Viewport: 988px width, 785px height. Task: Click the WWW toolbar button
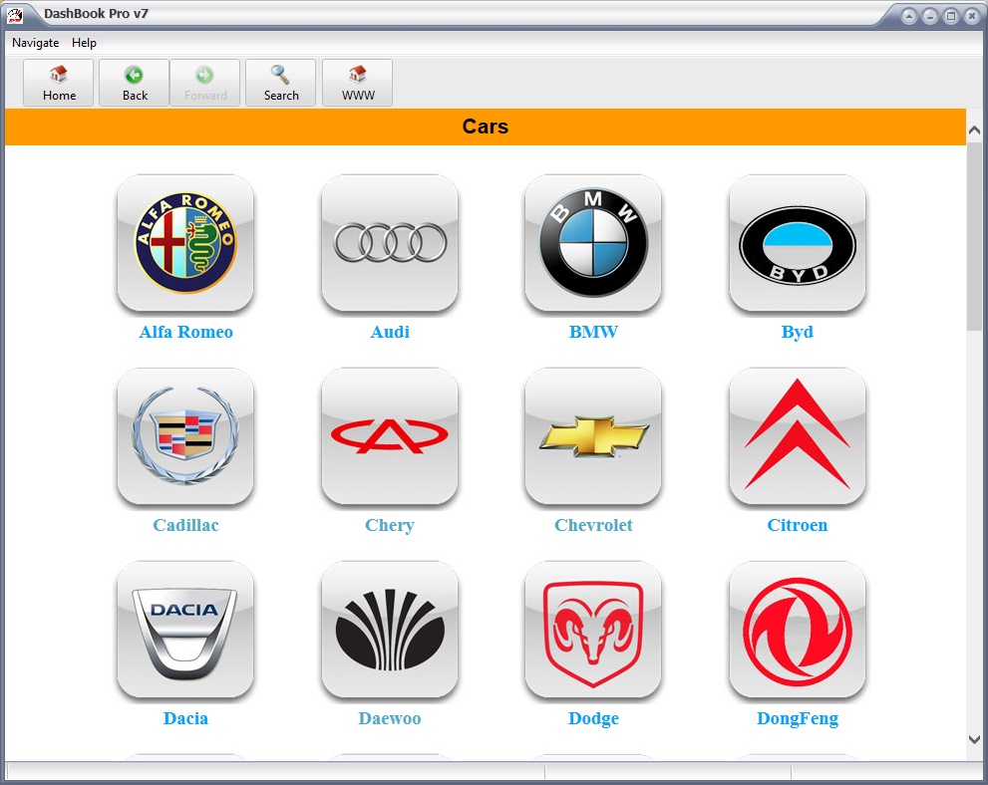[358, 83]
